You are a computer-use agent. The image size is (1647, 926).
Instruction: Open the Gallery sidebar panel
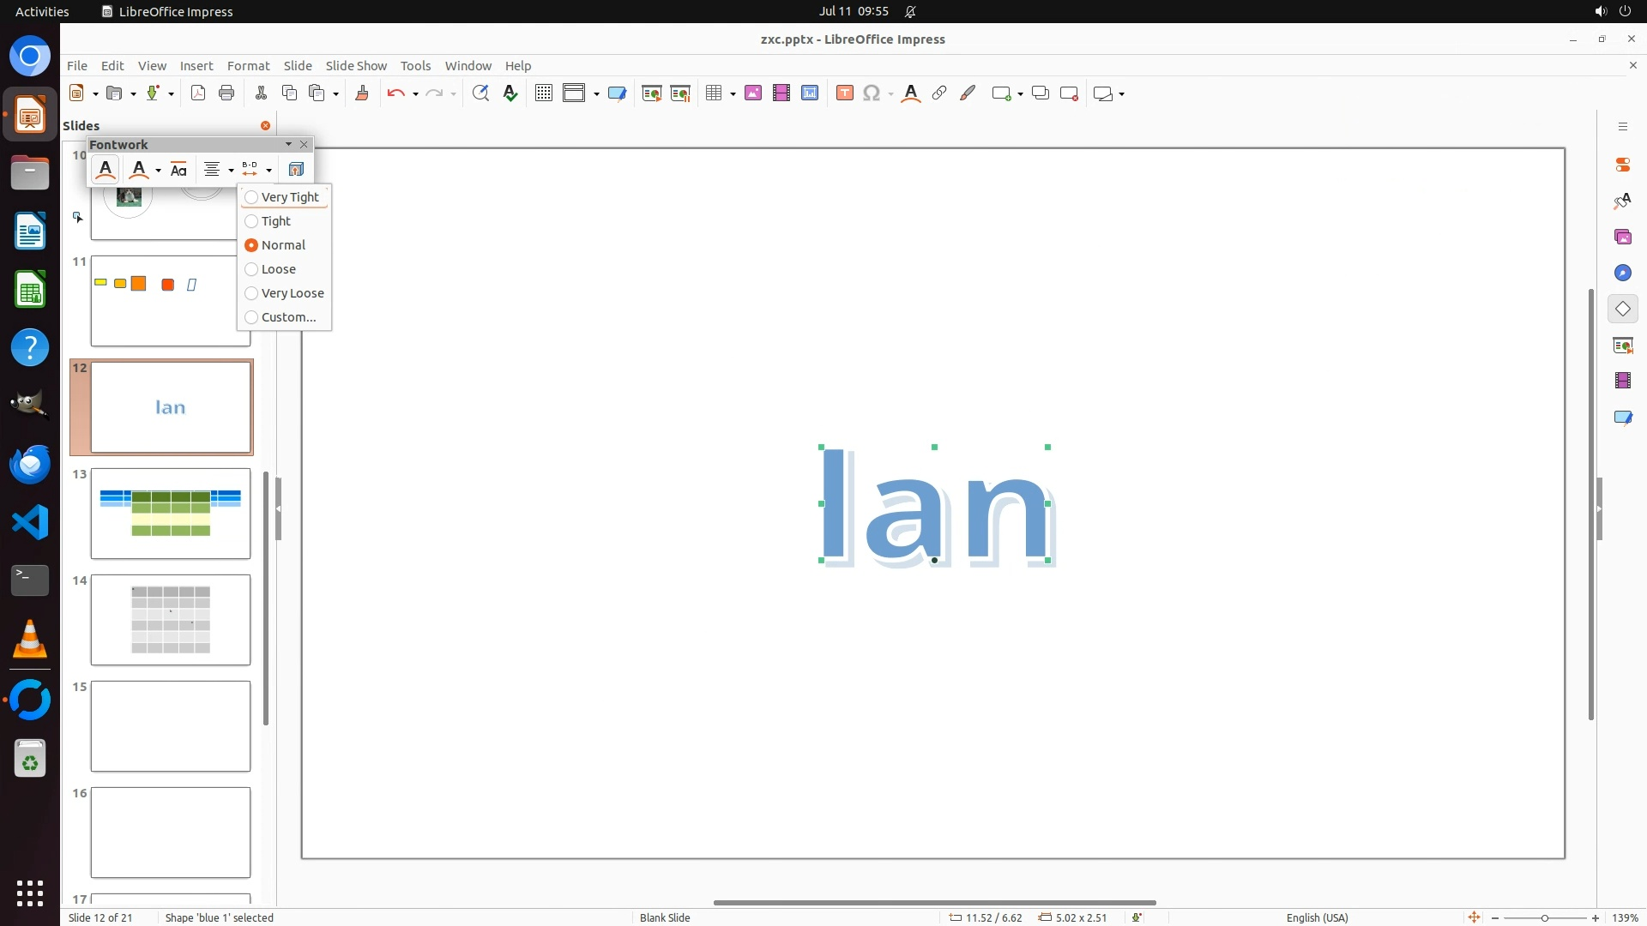(x=1622, y=237)
